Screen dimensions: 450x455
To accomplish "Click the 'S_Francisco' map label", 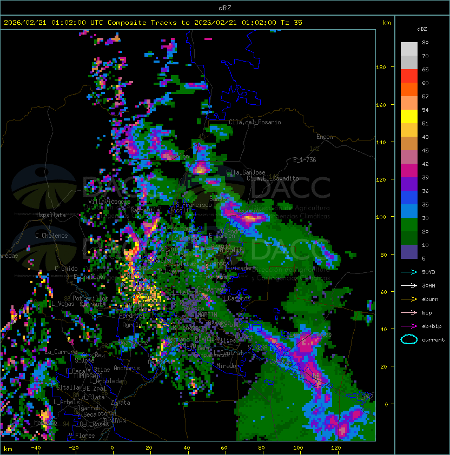I will 194,205.
